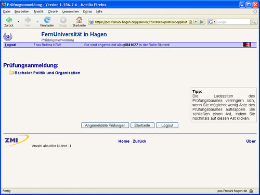The image size is (260, 195).
Task: Click the Google search input field
Action: (233, 22)
